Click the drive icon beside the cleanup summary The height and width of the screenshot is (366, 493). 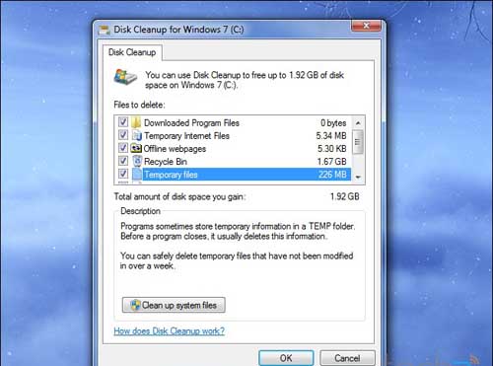point(125,78)
